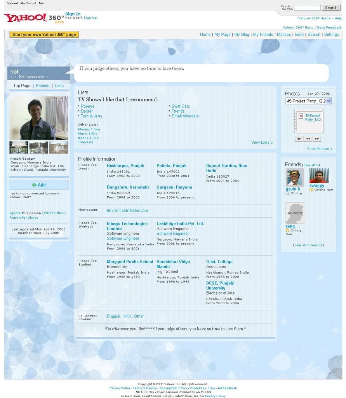This screenshot has height=398, width=346.
Task: Open the Small Wonders list item
Action: (x=185, y=116)
